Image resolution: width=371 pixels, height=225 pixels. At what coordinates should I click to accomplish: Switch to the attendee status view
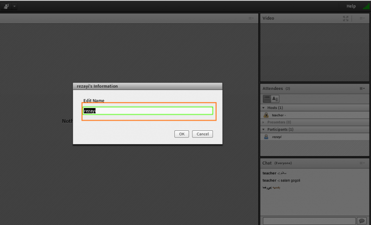pyautogui.click(x=275, y=99)
